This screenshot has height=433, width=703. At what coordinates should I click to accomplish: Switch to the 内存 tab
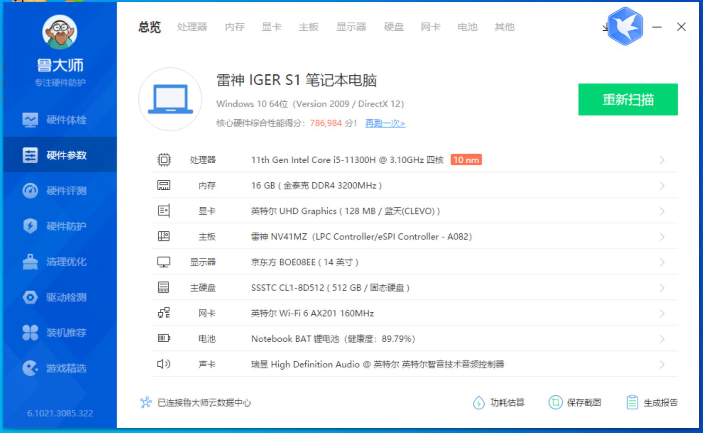click(x=235, y=27)
